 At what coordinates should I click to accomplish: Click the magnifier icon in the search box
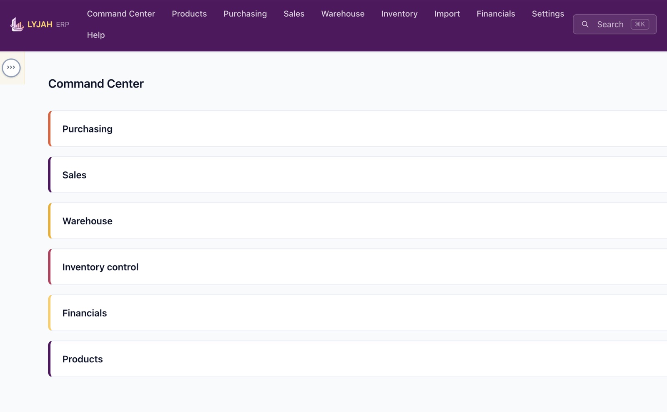(x=585, y=24)
